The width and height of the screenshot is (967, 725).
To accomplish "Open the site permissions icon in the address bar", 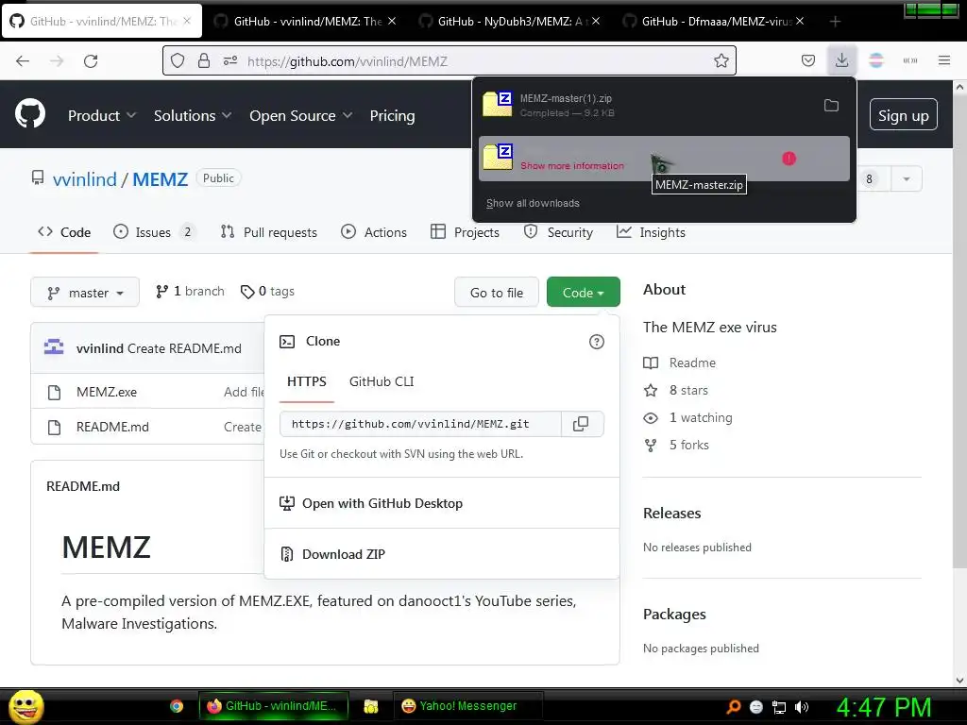I will pos(230,61).
